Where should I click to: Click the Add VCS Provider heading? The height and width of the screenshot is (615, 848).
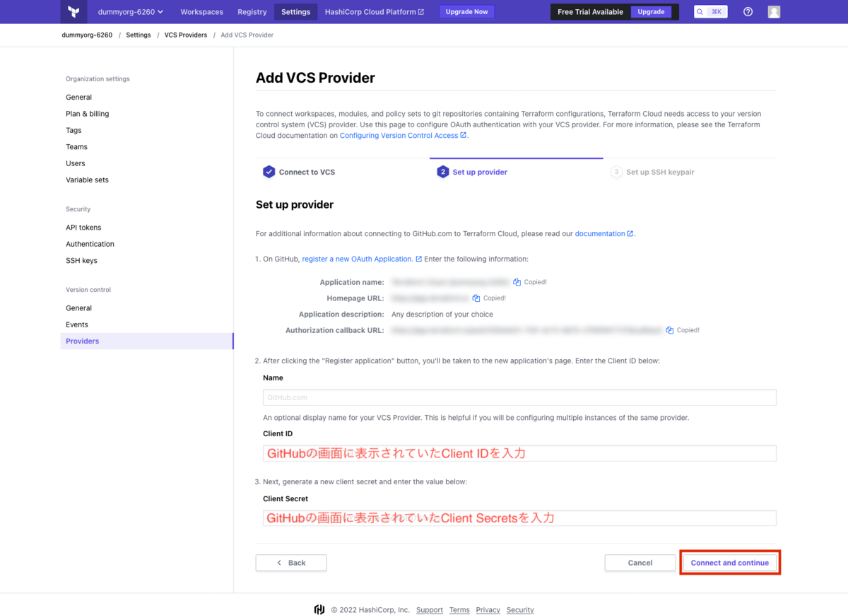pyautogui.click(x=315, y=78)
